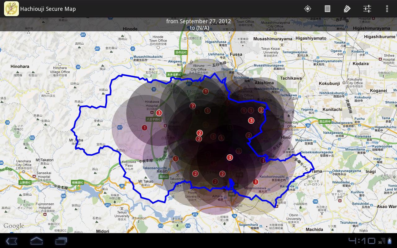Tap the 'Hinode Town Office' map label
Screen dimensions: 397x248
(158, 39)
